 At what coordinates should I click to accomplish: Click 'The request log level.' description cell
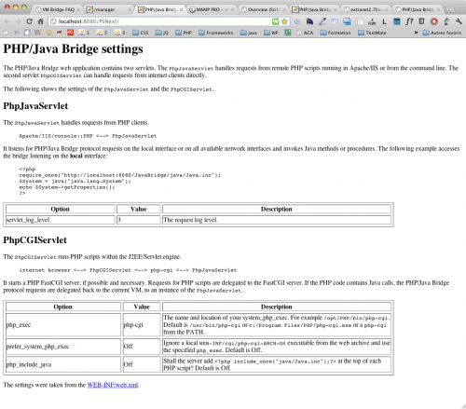pos(277,220)
